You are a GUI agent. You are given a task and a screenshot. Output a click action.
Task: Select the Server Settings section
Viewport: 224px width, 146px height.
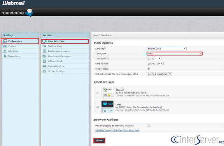pos(65,71)
